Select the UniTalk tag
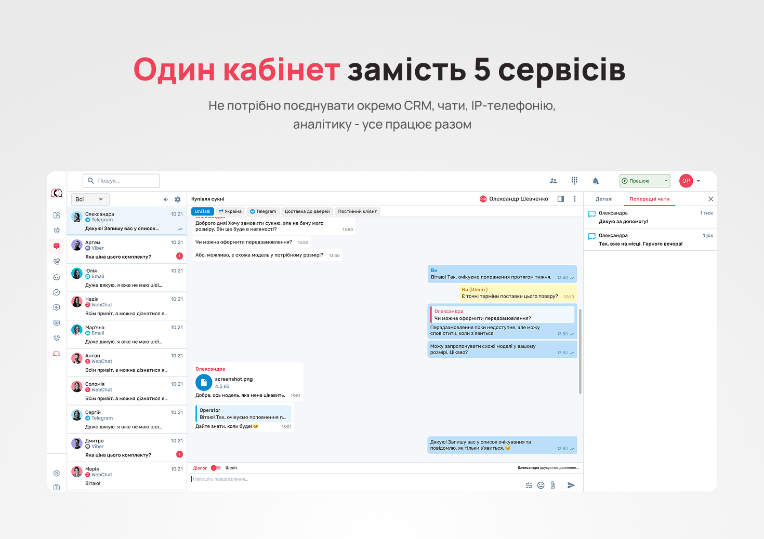This screenshot has height=539, width=764. pyautogui.click(x=203, y=211)
